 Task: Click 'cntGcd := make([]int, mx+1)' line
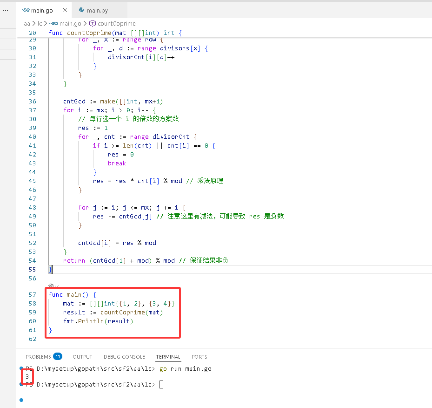113,101
